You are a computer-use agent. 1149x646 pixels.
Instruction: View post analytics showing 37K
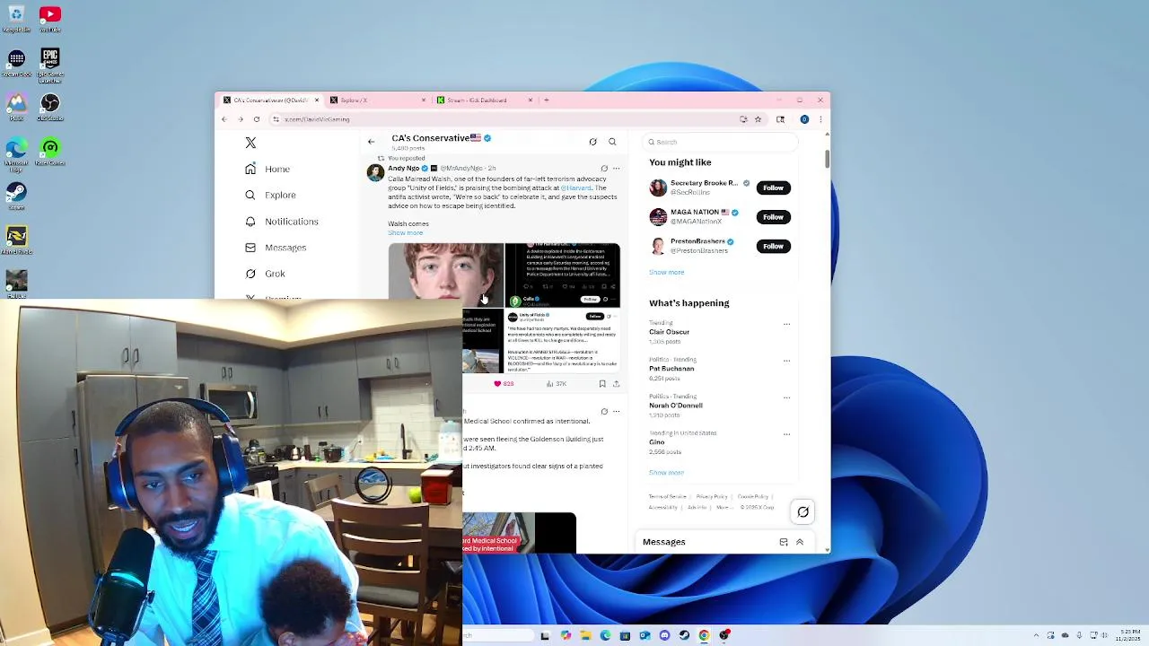pos(557,384)
